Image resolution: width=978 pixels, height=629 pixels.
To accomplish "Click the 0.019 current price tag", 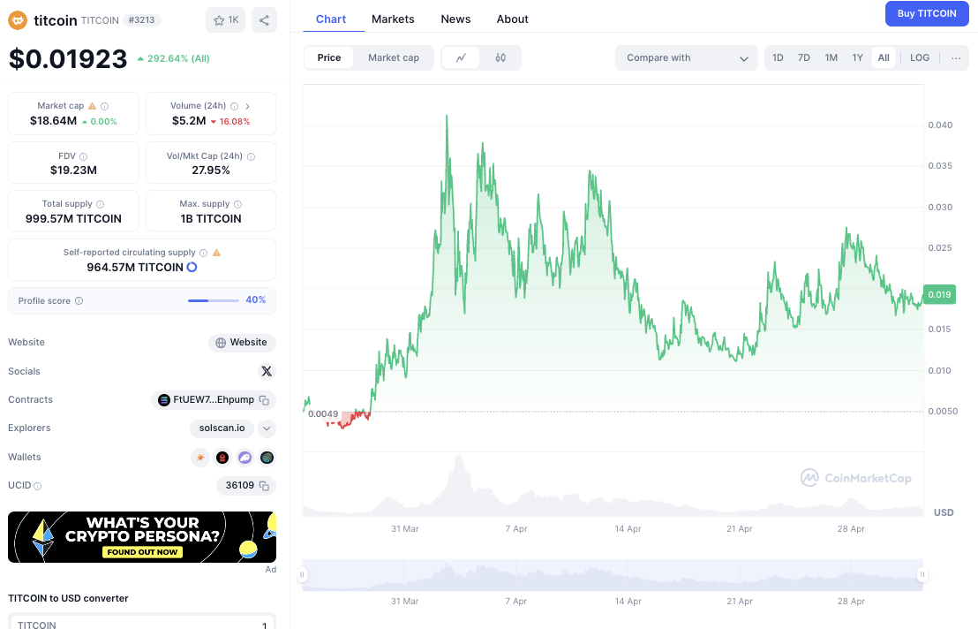I will point(939,294).
